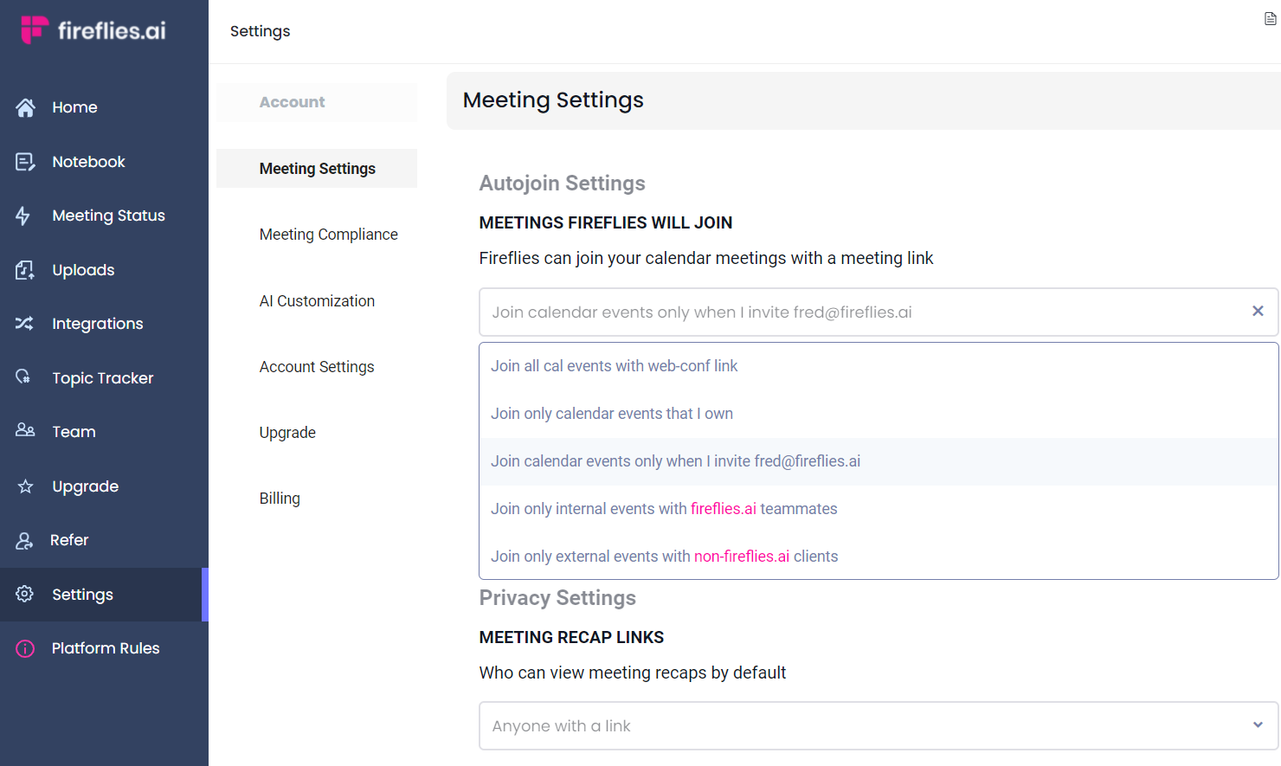Image resolution: width=1281 pixels, height=766 pixels.
Task: Click the Autojoin Settings heading
Action: (563, 183)
